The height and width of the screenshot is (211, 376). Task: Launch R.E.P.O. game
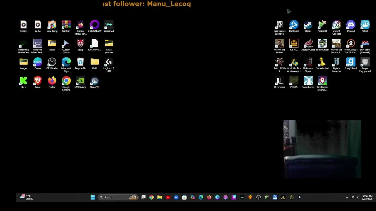(x=294, y=45)
